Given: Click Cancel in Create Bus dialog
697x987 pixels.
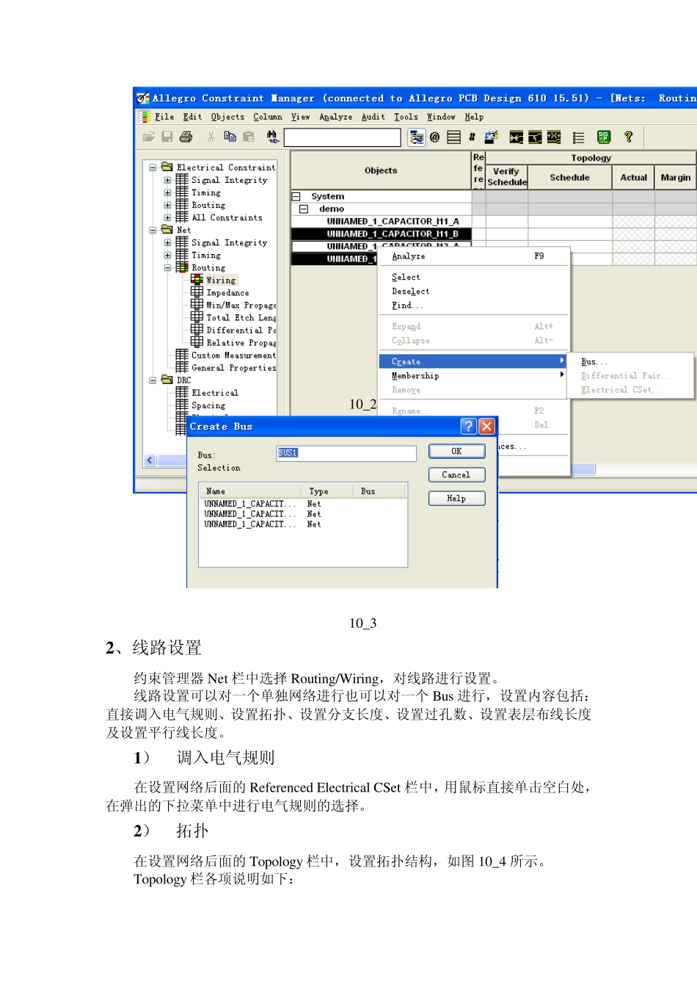Looking at the screenshot, I should (456, 474).
